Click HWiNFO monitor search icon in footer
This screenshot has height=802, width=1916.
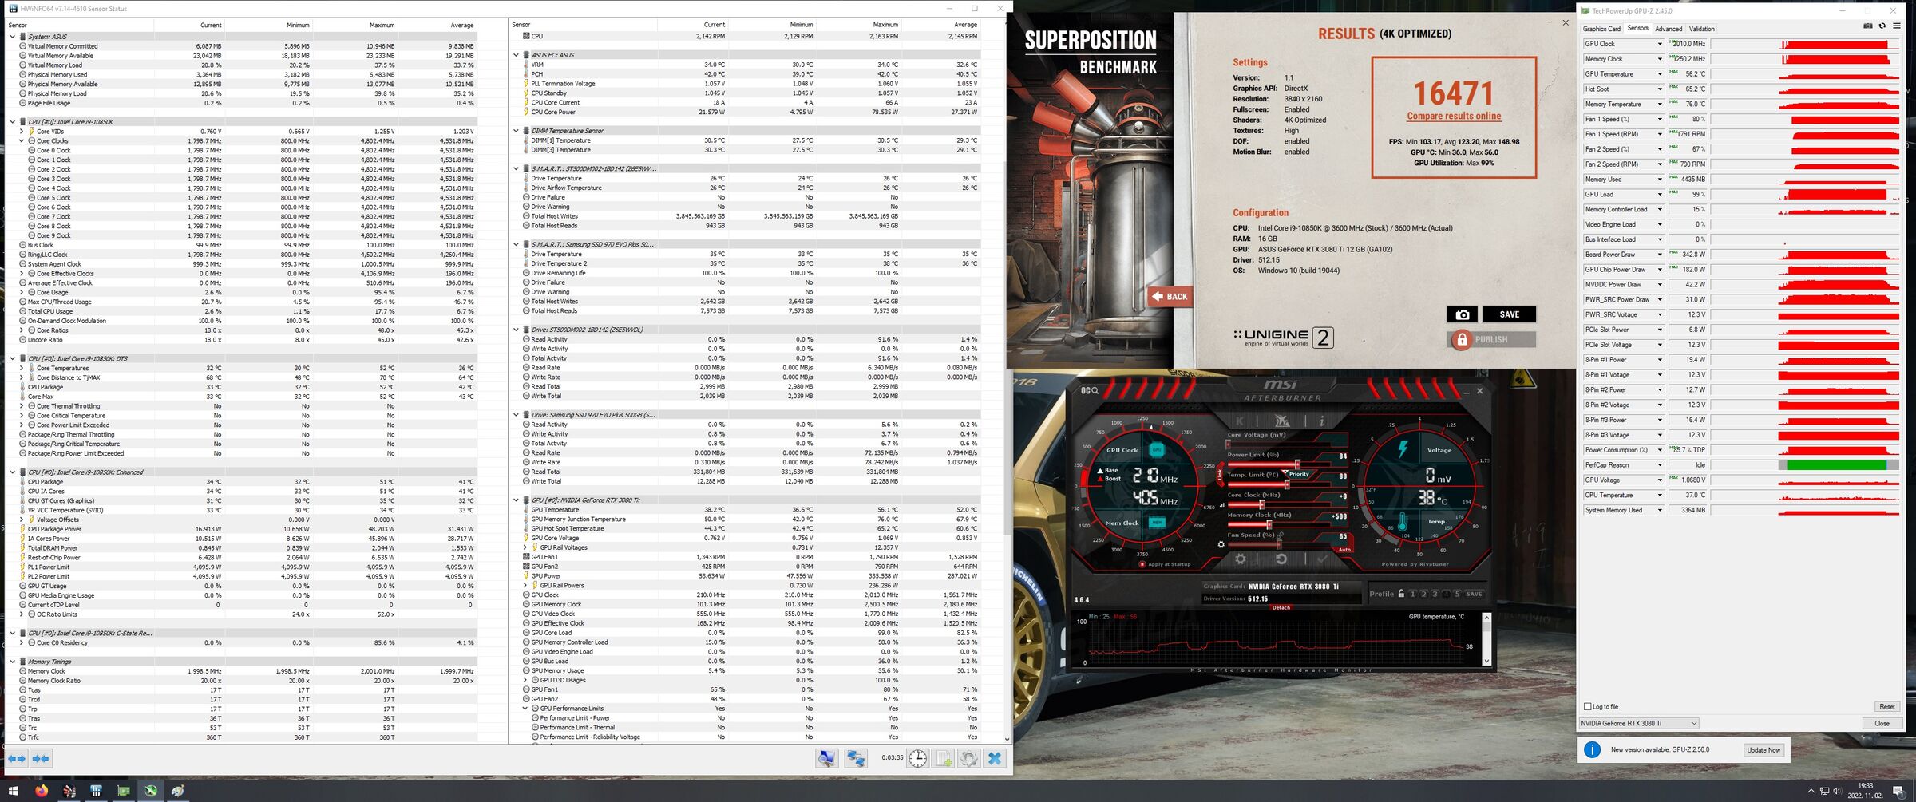[x=827, y=758]
